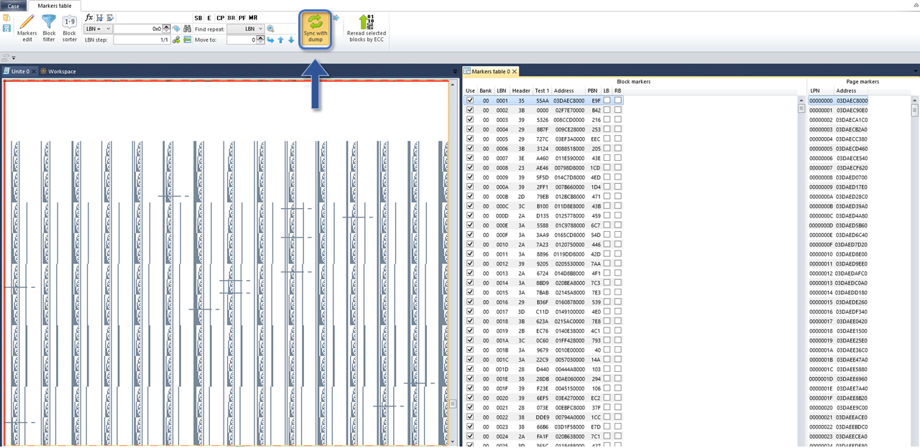Select page marker row 00000010
The image size is (920, 448).
[839, 254]
